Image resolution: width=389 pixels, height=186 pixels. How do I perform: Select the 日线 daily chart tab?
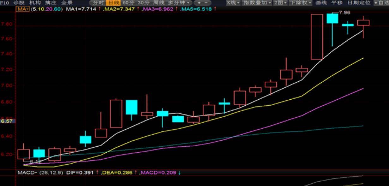(x=113, y=3)
